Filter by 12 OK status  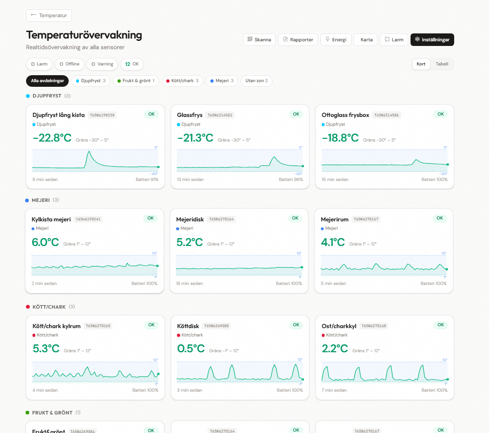point(132,64)
